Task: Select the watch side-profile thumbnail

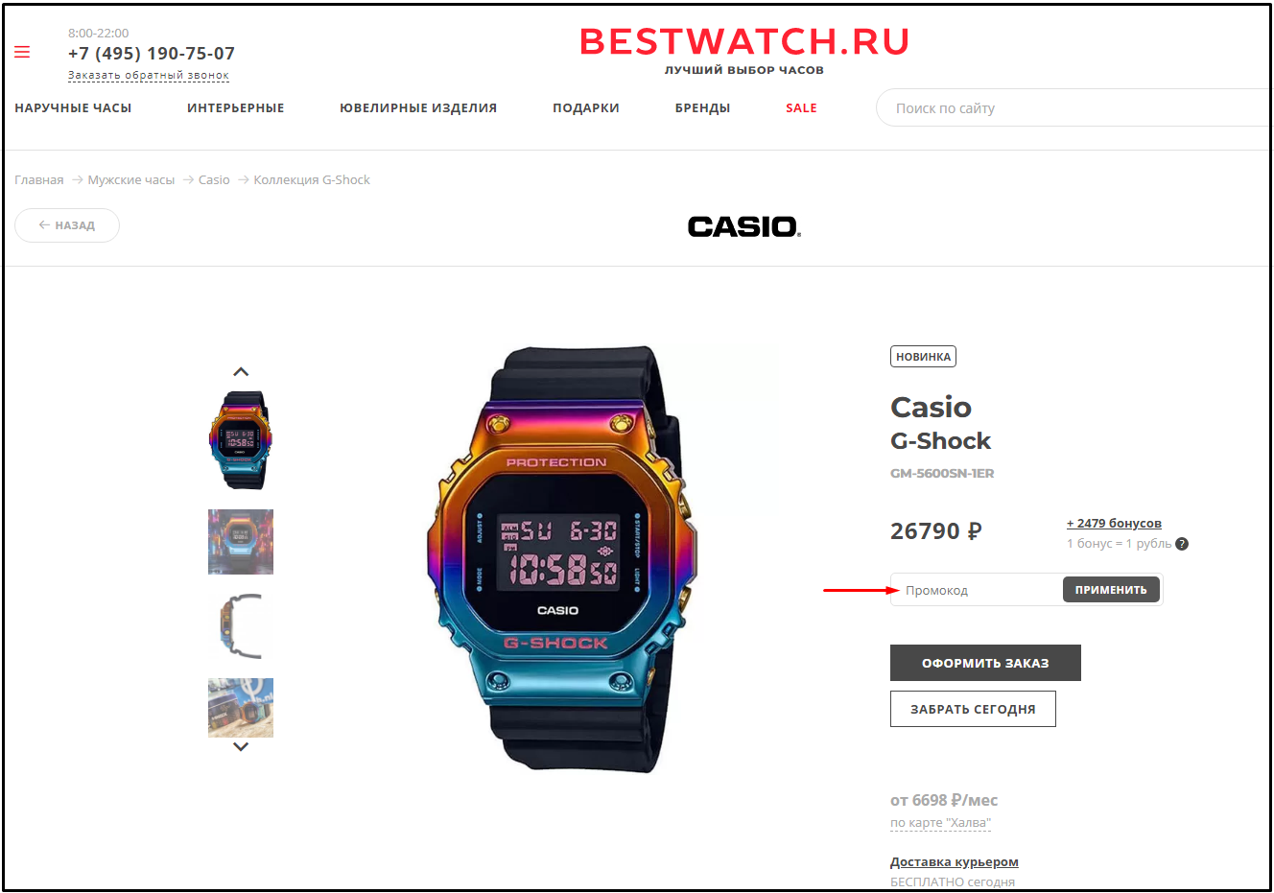Action: 241,626
